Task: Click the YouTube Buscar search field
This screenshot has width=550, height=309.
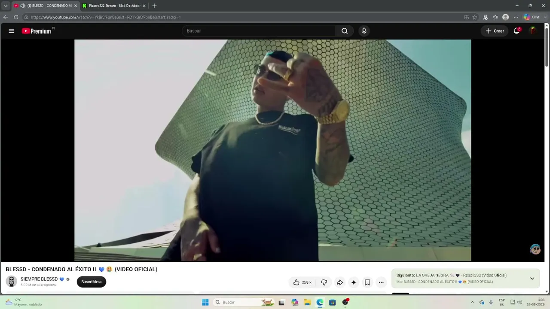Action: coord(259,31)
